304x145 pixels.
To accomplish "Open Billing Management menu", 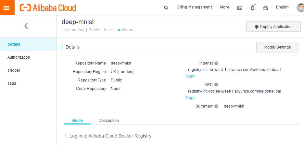I will pos(195,7).
